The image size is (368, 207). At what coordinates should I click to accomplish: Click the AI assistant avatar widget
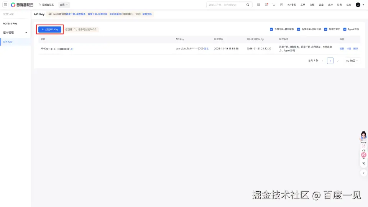363,136
